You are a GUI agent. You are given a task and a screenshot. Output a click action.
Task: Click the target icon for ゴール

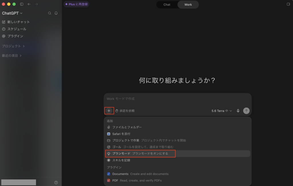[x=108, y=147]
